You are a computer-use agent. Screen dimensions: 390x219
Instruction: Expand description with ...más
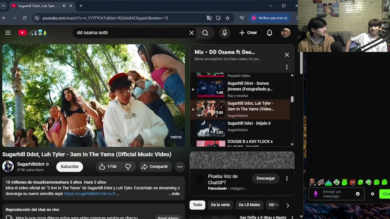[x=174, y=194]
